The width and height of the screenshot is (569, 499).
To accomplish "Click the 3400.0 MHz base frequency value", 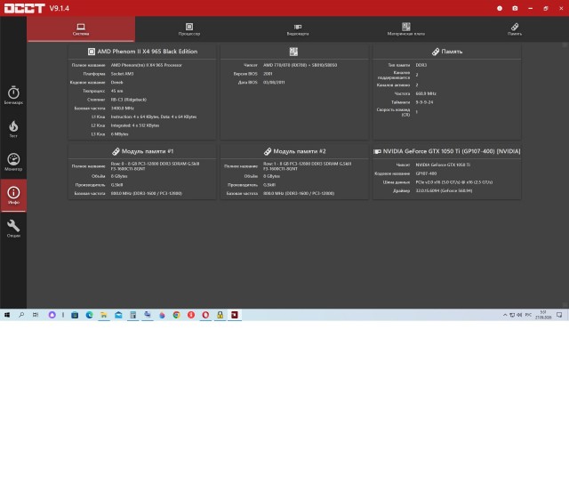I will click(x=123, y=109).
